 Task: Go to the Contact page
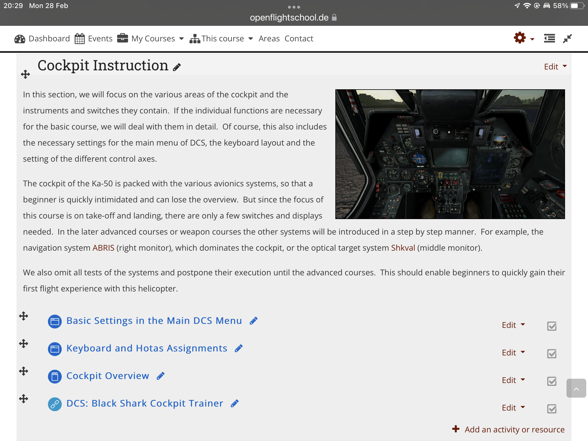(299, 38)
